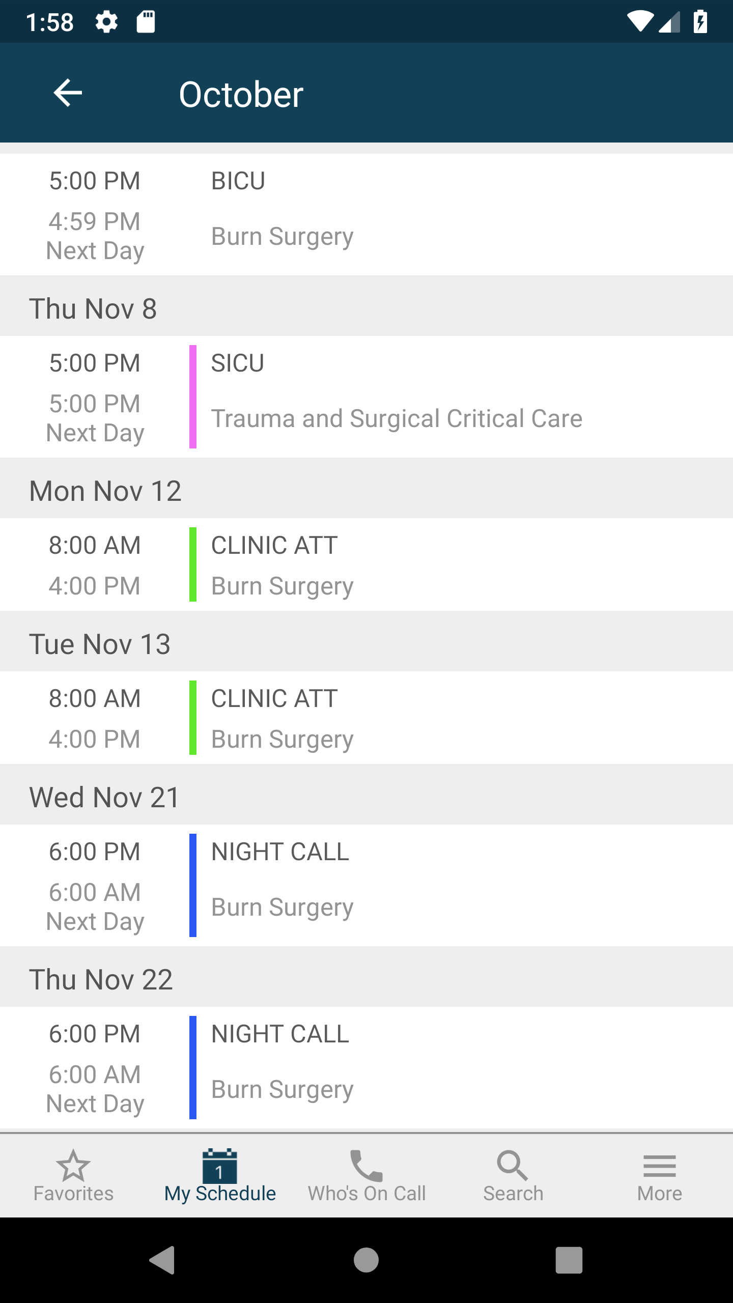The width and height of the screenshot is (733, 1303).
Task: Tap the recent apps square button
Action: click(569, 1260)
